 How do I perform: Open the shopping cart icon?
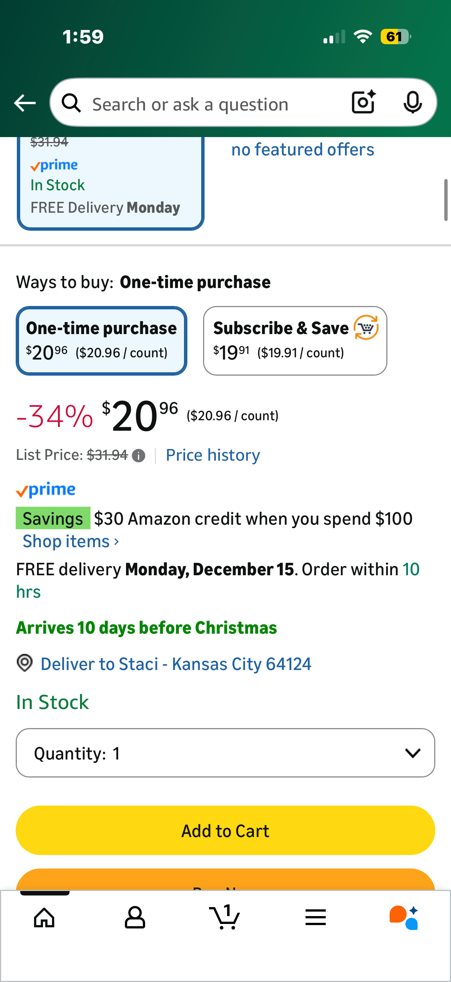coord(224,917)
